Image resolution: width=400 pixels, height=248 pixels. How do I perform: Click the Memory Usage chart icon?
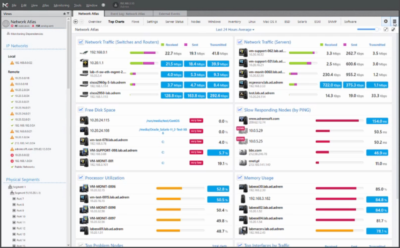coord(239,178)
